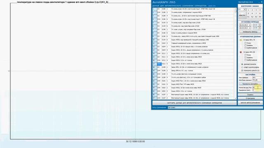Select row header number 24 in list
The image size is (264, 148).
coord(155,88)
